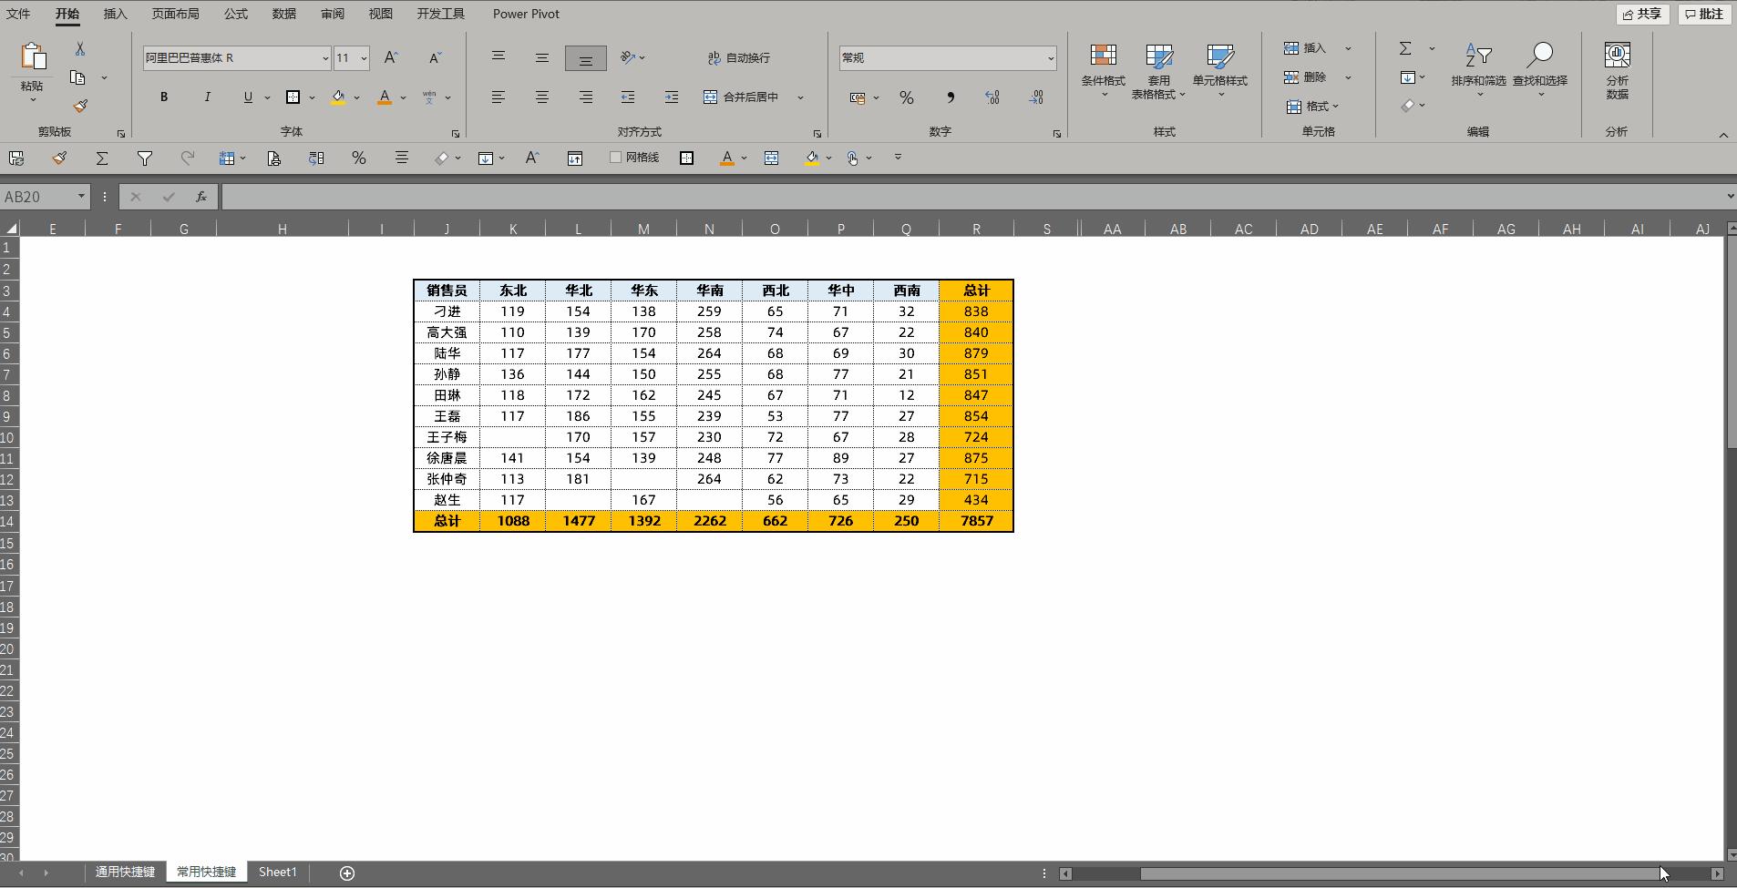Expand the number format combo box
This screenshot has height=888, width=1737.
tap(1051, 57)
